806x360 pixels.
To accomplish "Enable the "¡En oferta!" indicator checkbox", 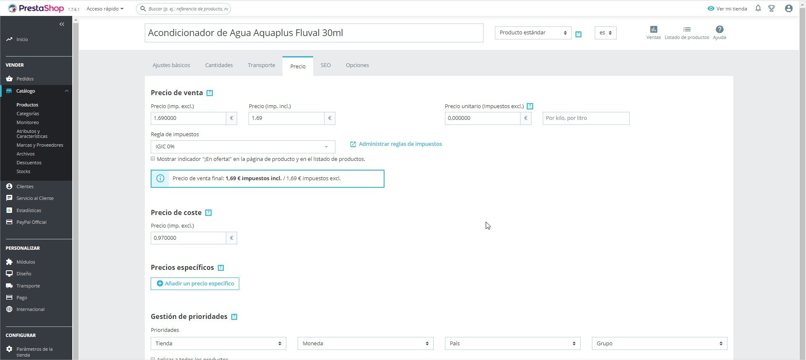I will (x=153, y=159).
